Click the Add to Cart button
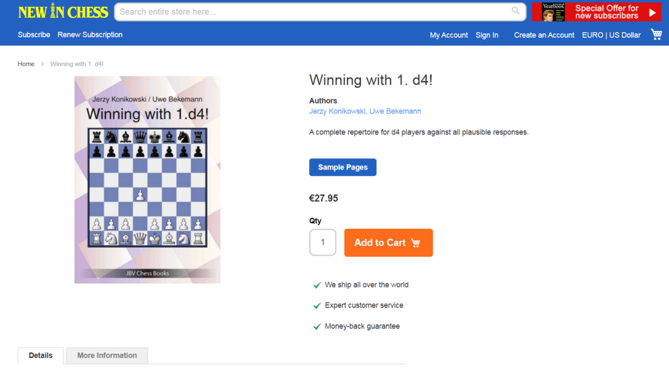 (x=389, y=243)
